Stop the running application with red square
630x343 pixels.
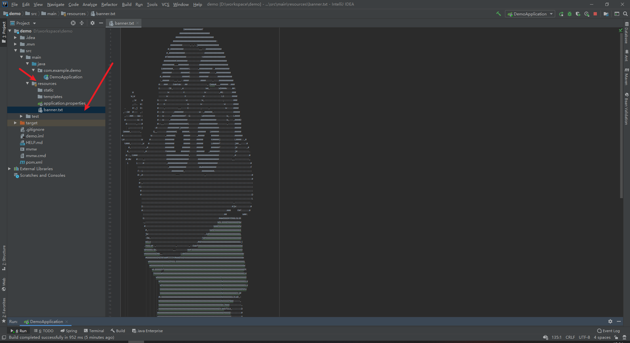coord(595,14)
